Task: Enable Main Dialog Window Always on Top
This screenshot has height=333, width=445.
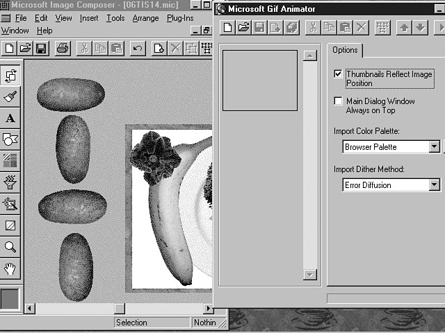Action: click(x=339, y=101)
